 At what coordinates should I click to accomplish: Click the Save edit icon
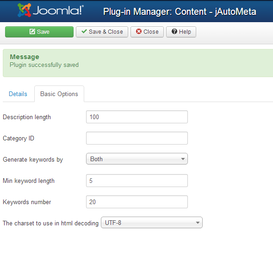point(32,31)
